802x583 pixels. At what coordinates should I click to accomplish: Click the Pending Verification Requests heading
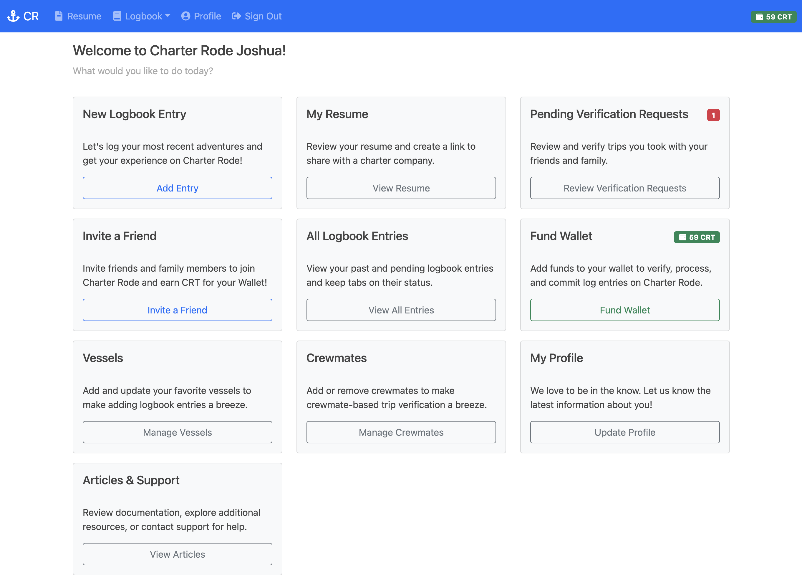tap(609, 114)
